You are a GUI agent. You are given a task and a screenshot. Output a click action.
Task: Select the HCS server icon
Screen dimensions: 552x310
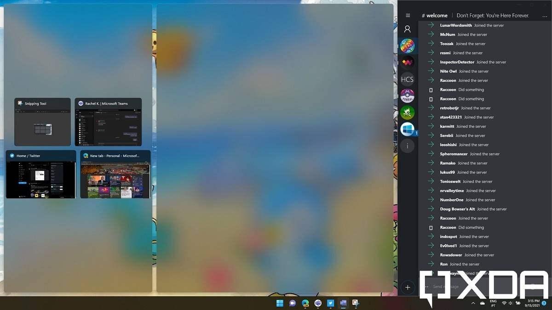pos(407,79)
